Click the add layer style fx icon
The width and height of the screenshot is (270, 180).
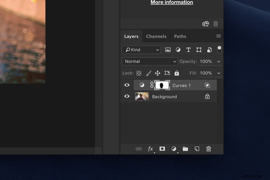pyautogui.click(x=150, y=149)
